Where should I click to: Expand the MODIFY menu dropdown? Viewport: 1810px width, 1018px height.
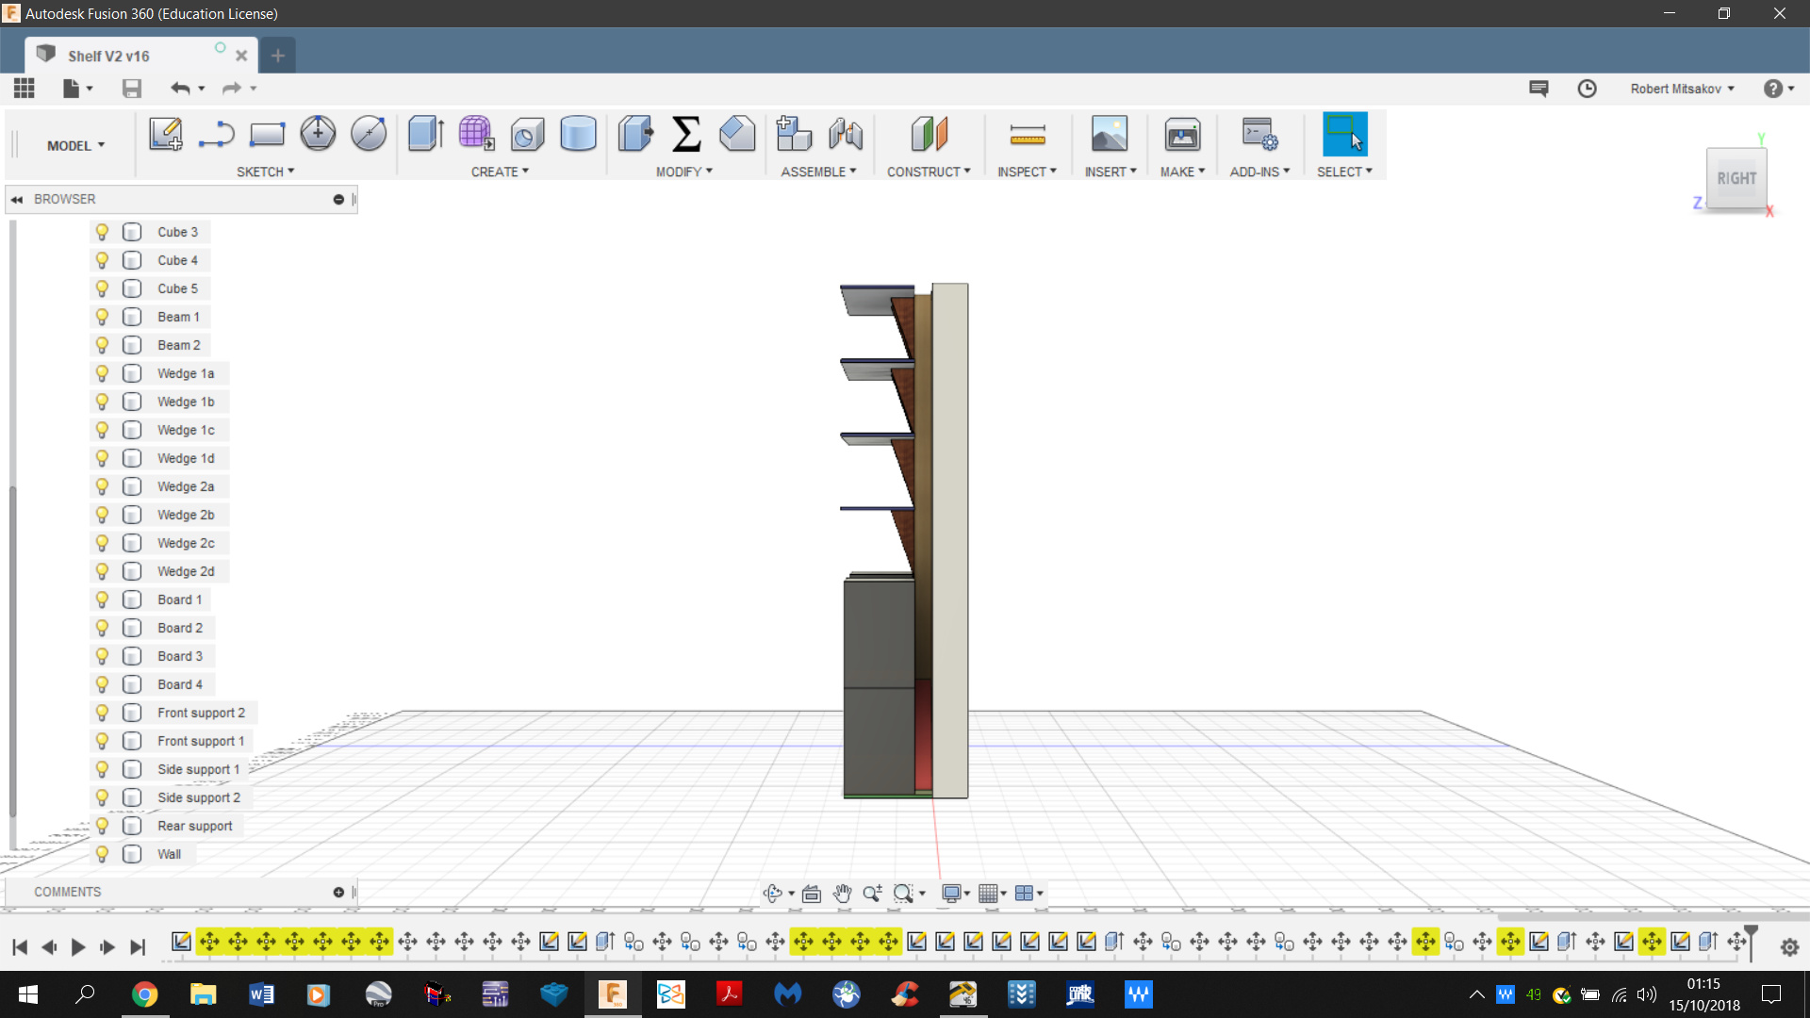[684, 172]
